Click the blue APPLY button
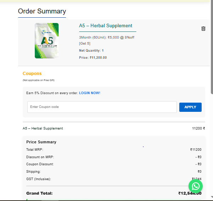This screenshot has height=201, width=213. click(x=190, y=107)
